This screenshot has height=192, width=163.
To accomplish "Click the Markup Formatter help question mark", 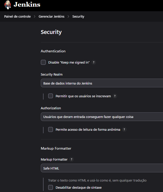I will pyautogui.click(x=72, y=160).
